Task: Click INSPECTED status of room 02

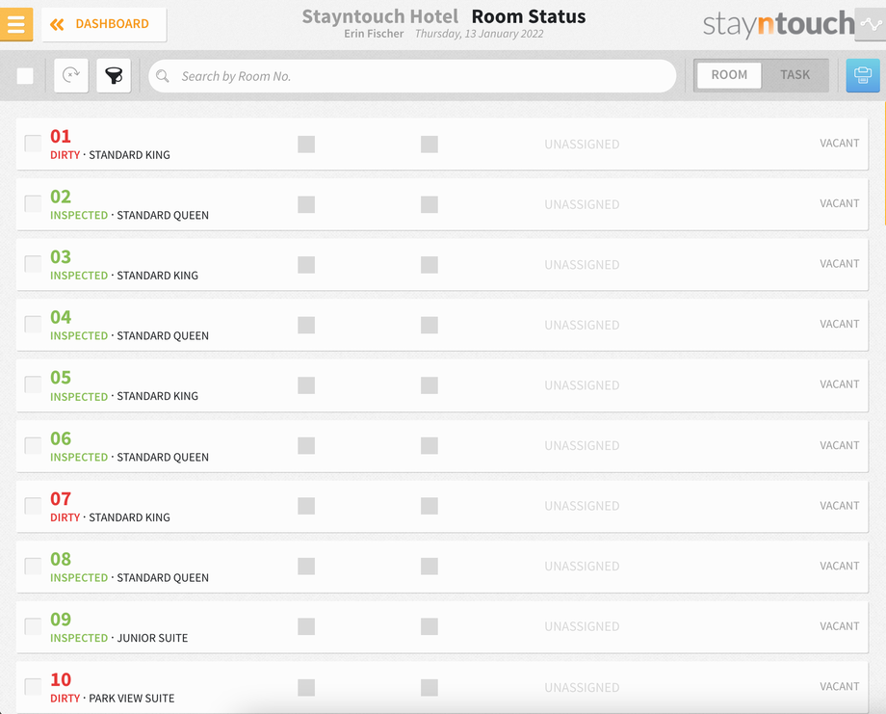Action: point(79,216)
